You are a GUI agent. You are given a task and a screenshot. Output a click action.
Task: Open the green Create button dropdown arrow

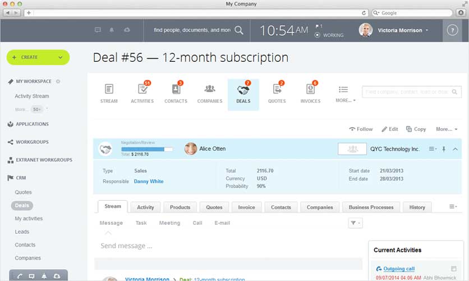click(60, 57)
